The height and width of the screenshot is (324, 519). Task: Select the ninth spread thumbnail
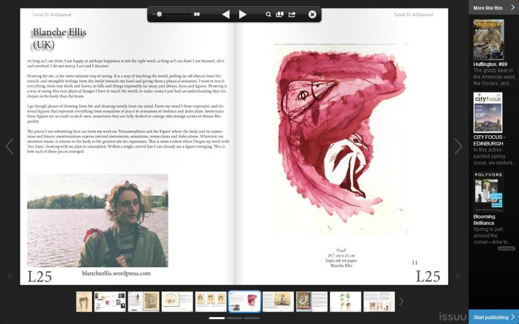pyautogui.click(x=345, y=302)
